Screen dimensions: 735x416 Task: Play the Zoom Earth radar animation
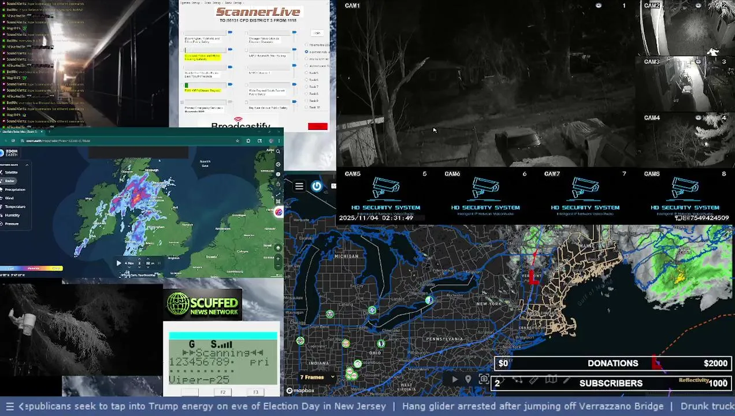click(118, 263)
